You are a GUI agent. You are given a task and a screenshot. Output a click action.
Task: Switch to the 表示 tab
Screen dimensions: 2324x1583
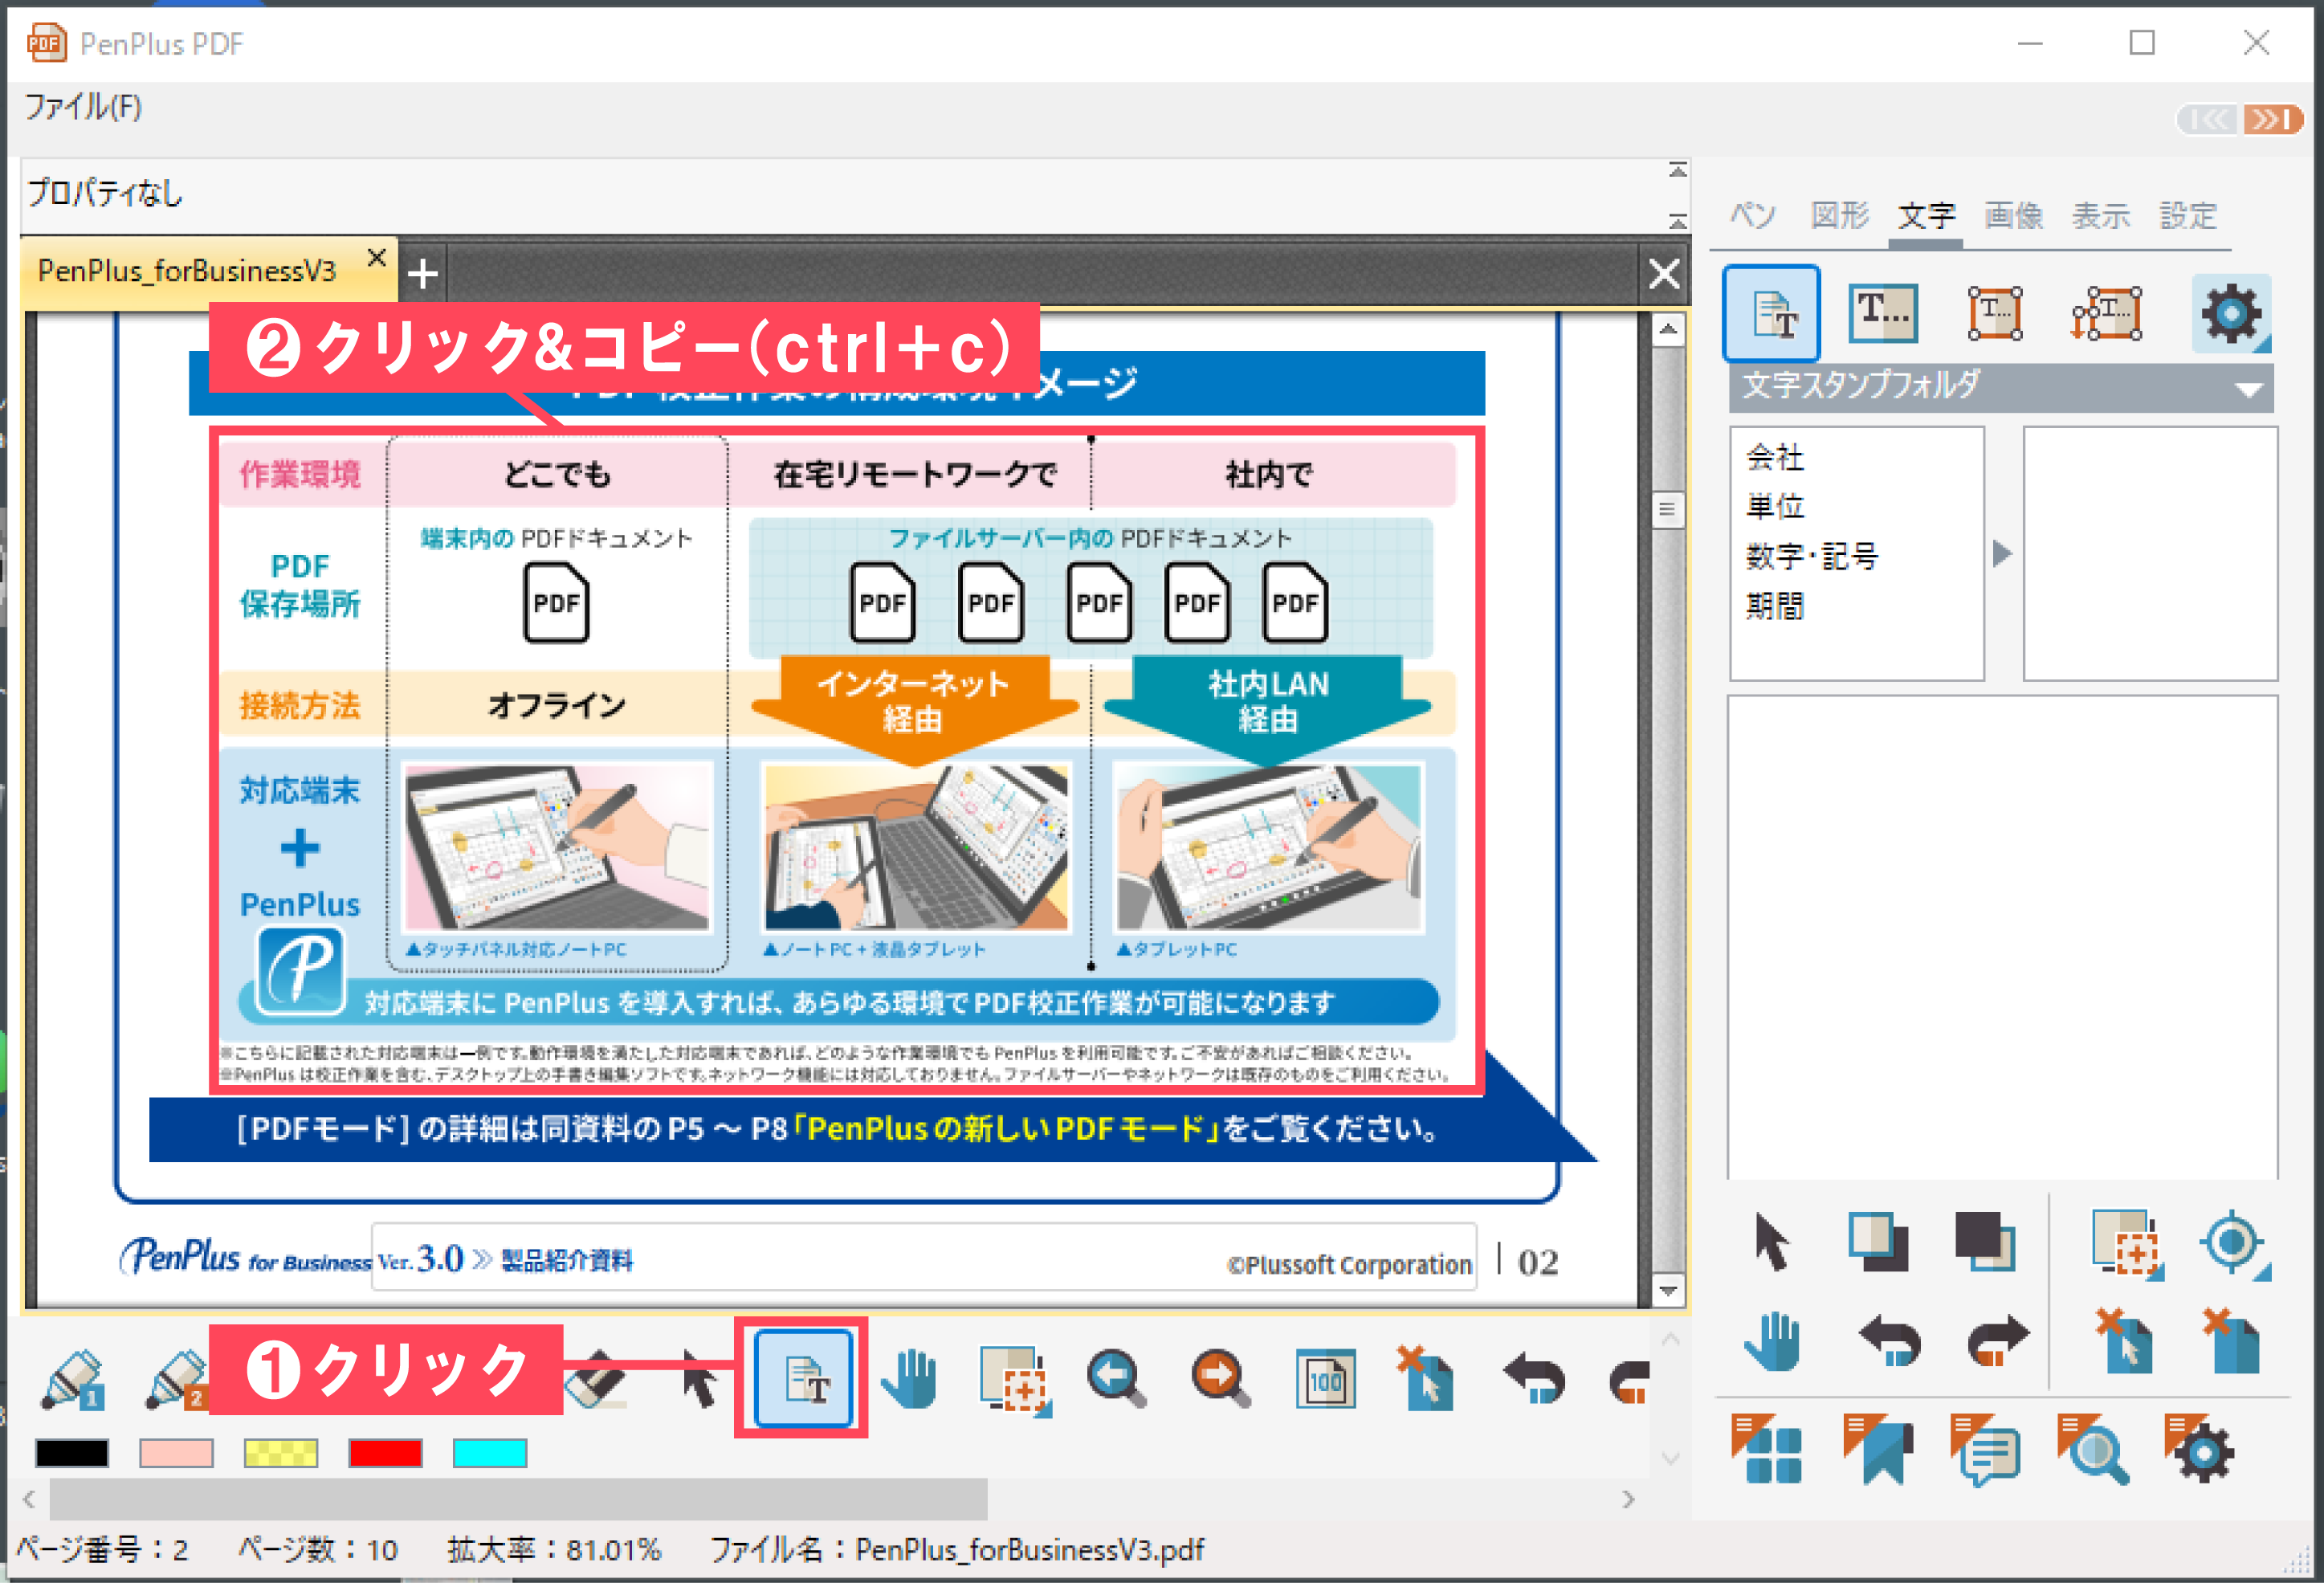2100,215
